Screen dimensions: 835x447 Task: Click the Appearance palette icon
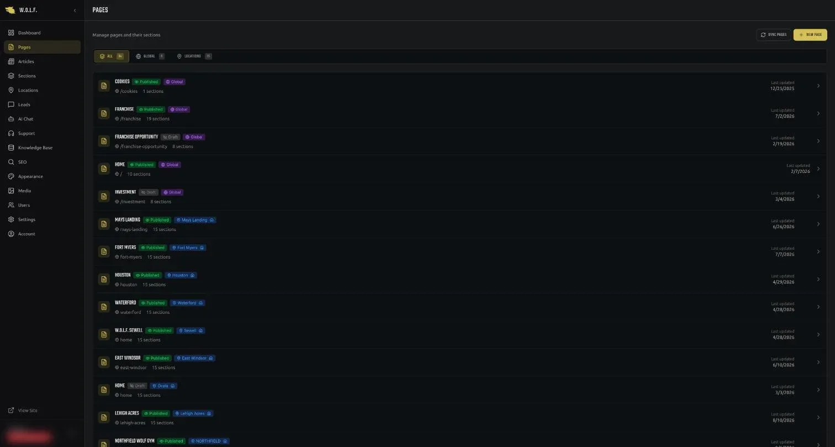click(x=11, y=176)
